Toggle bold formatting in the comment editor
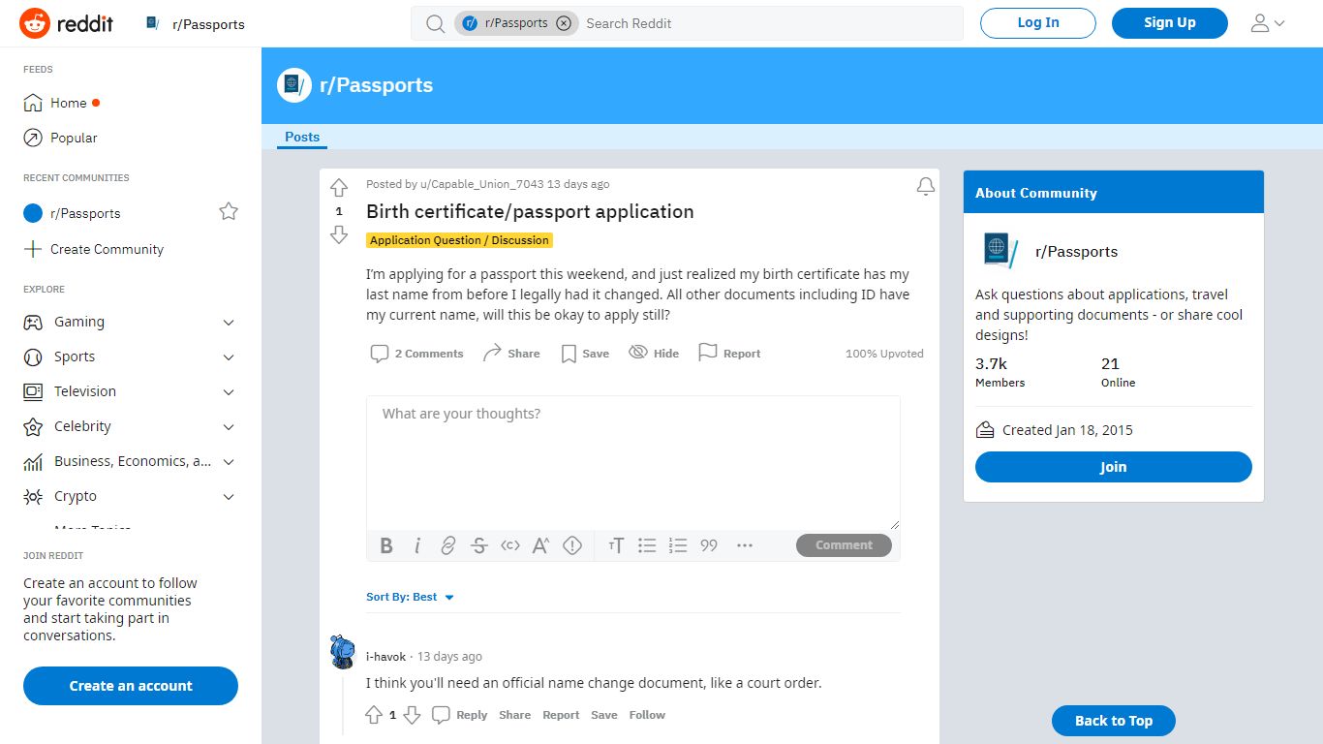Image resolution: width=1323 pixels, height=744 pixels. tap(386, 545)
